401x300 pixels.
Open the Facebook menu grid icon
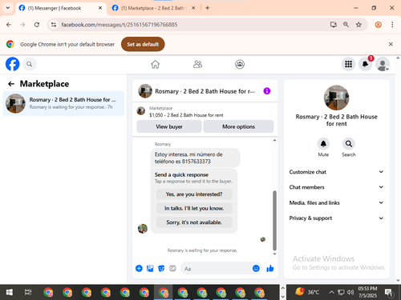click(x=348, y=64)
